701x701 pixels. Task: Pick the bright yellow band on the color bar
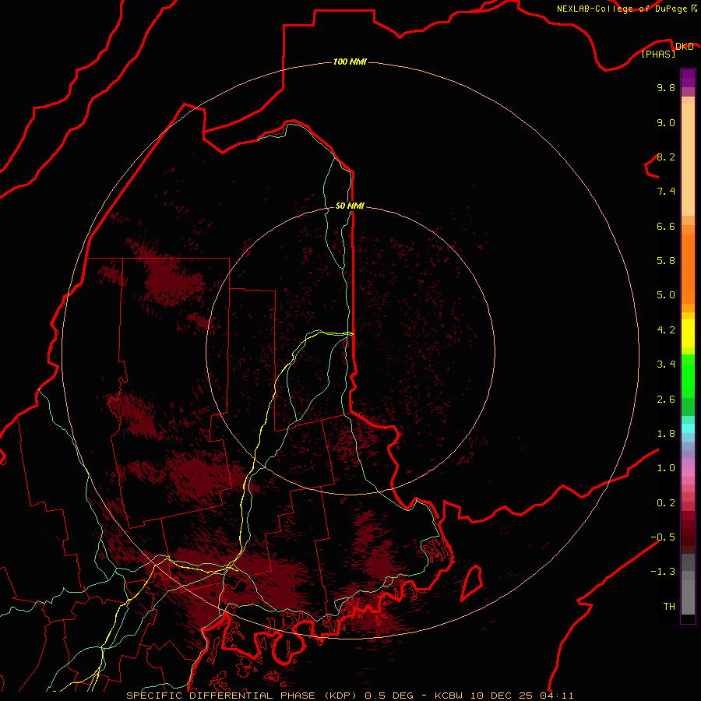pyautogui.click(x=688, y=333)
